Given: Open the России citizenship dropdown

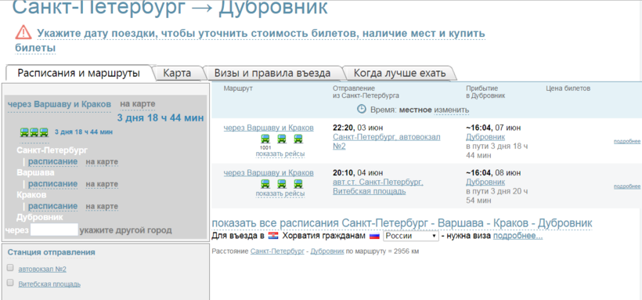Looking at the screenshot, I should pyautogui.click(x=411, y=237).
